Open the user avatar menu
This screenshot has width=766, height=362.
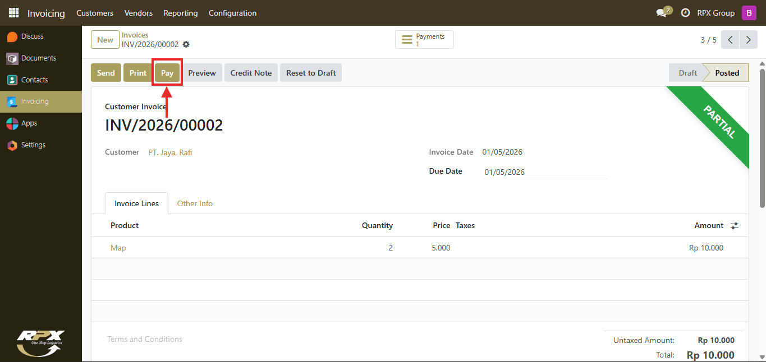point(749,13)
